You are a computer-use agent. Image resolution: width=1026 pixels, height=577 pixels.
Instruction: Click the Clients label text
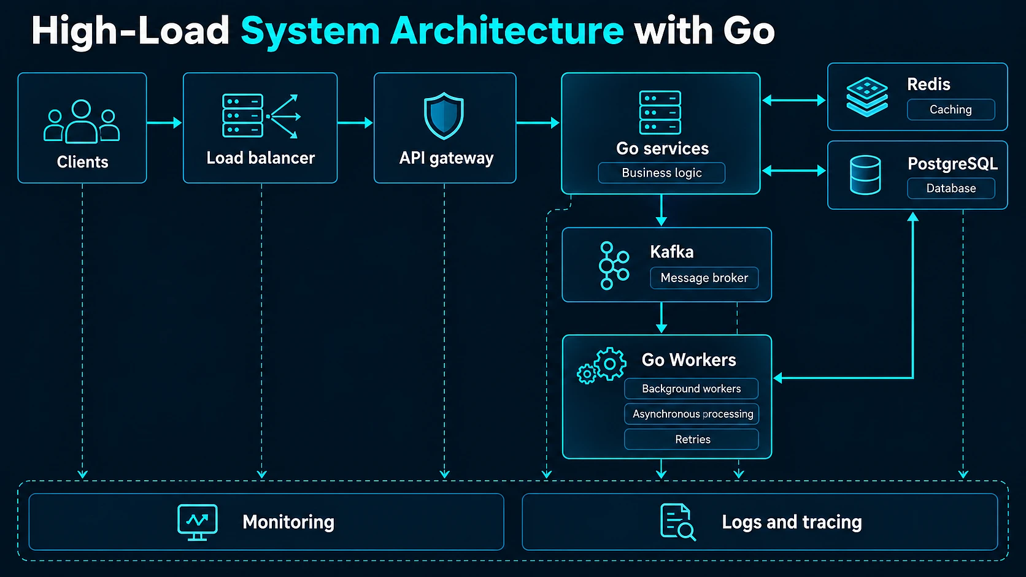[82, 162]
